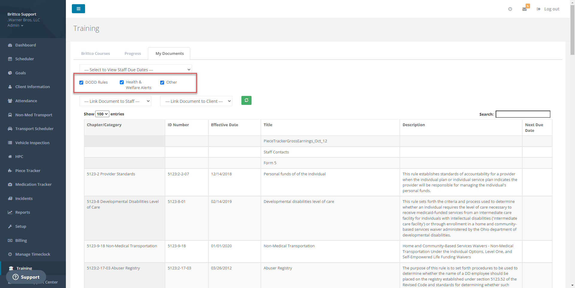Open Link Document to Client dropdown

[196, 101]
